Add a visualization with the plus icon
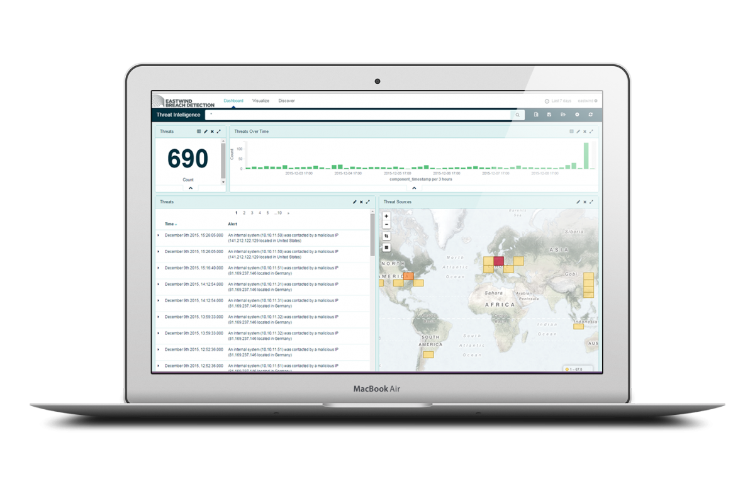Screen dimensions: 755x481 click(577, 115)
